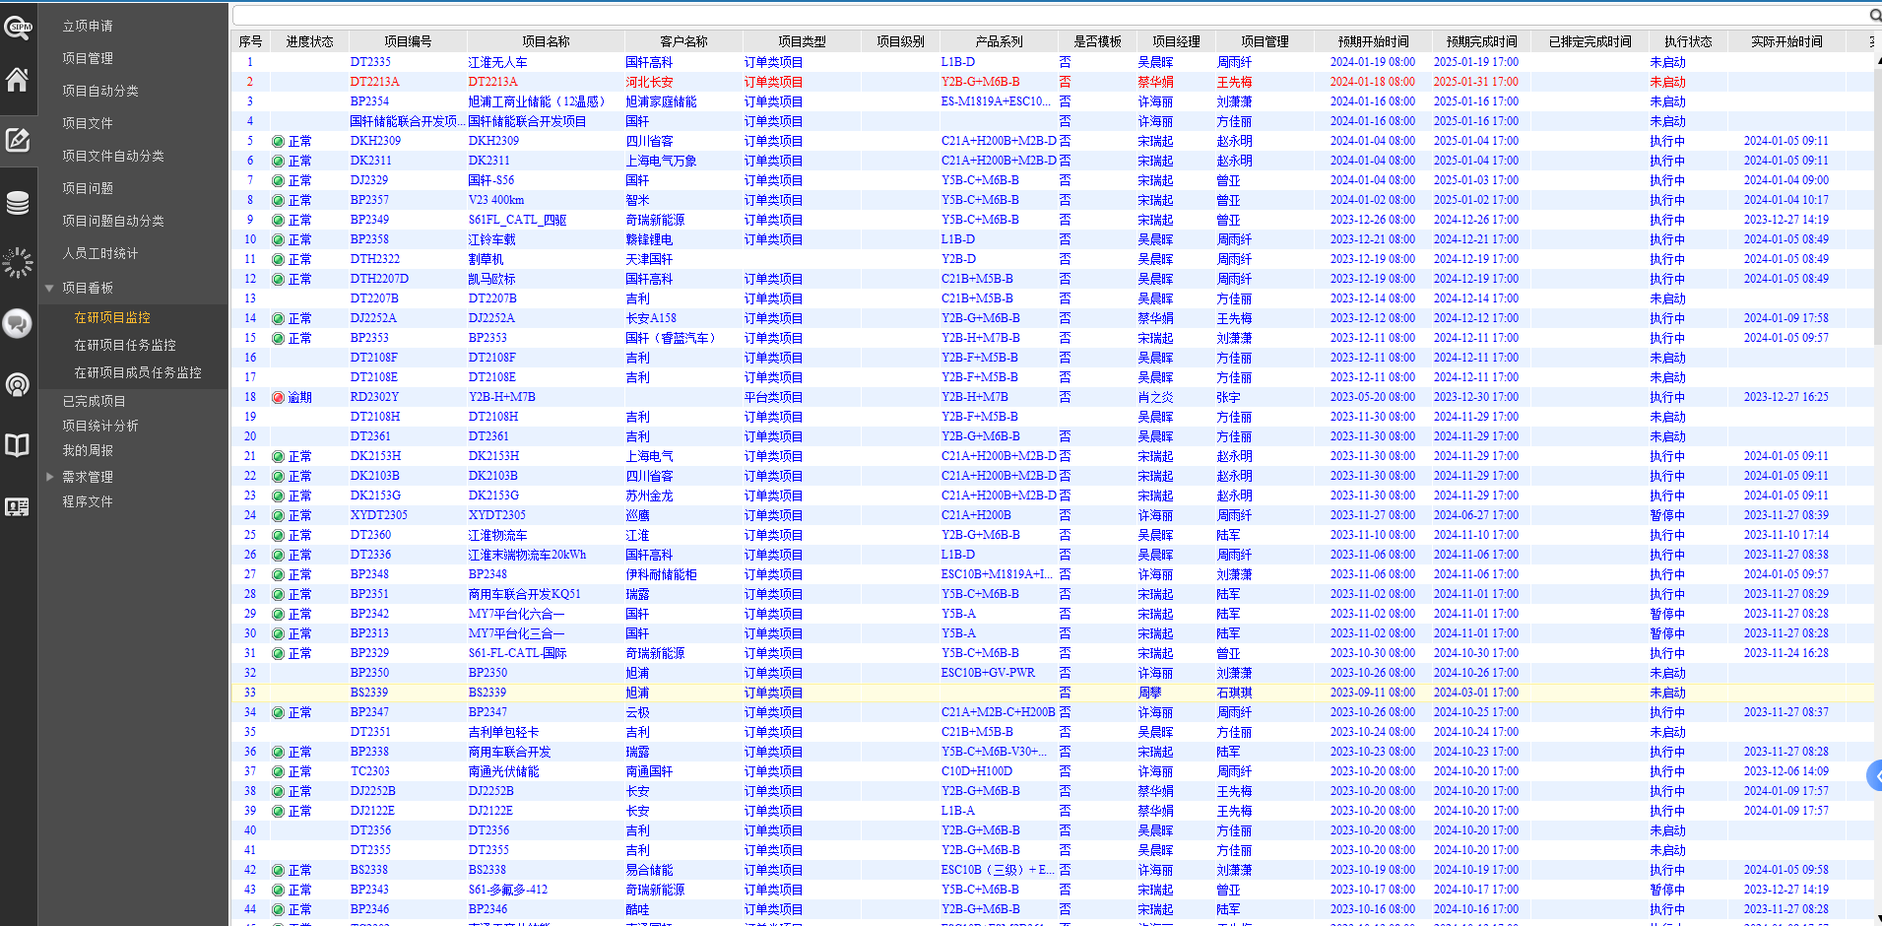Viewport: 1882px width, 926px height.
Task: Select 在研项目监控 under 项目看板
Action: (112, 317)
